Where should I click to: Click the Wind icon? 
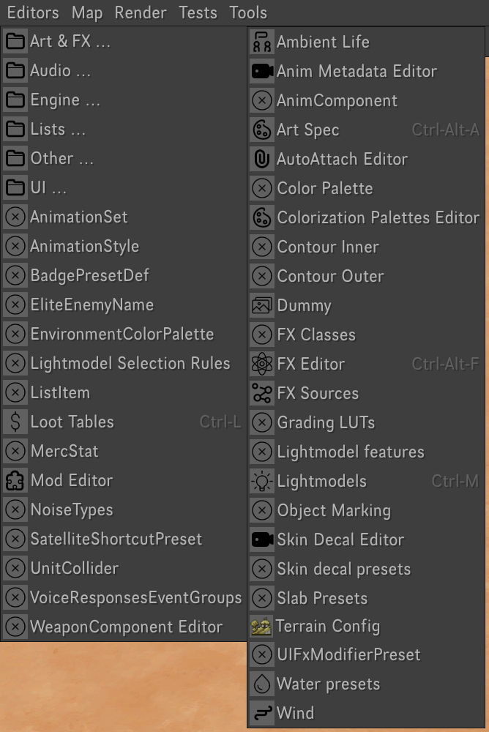click(x=261, y=713)
